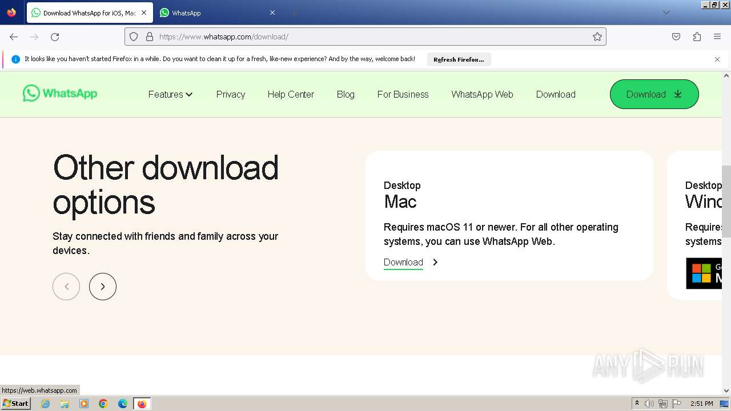Click the arrow next to Mac Download

(x=435, y=262)
